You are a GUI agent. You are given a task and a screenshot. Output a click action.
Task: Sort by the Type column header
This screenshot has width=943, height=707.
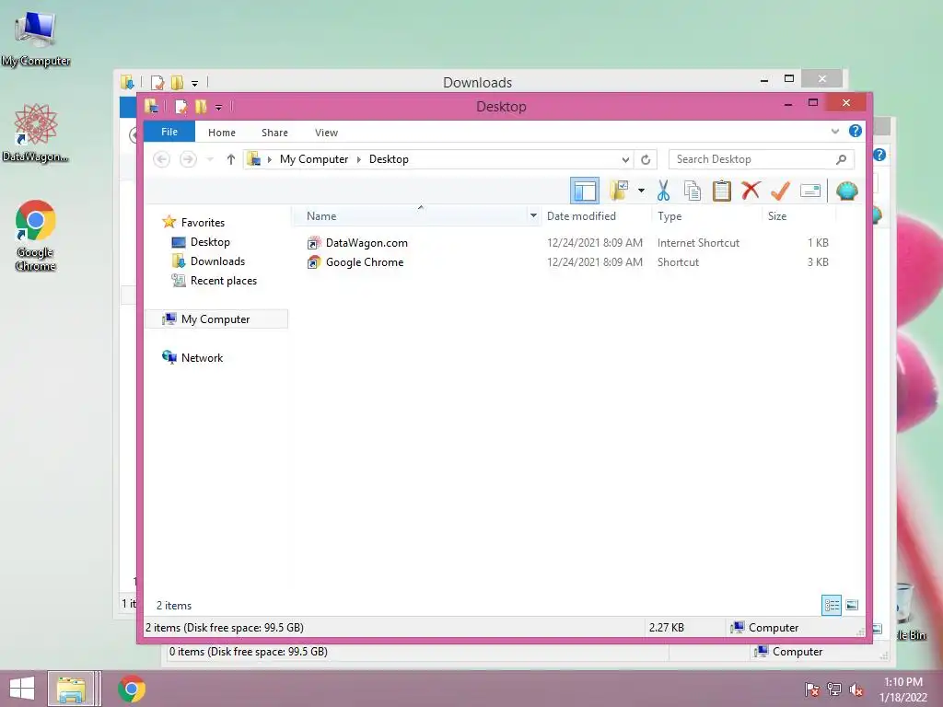(x=669, y=215)
